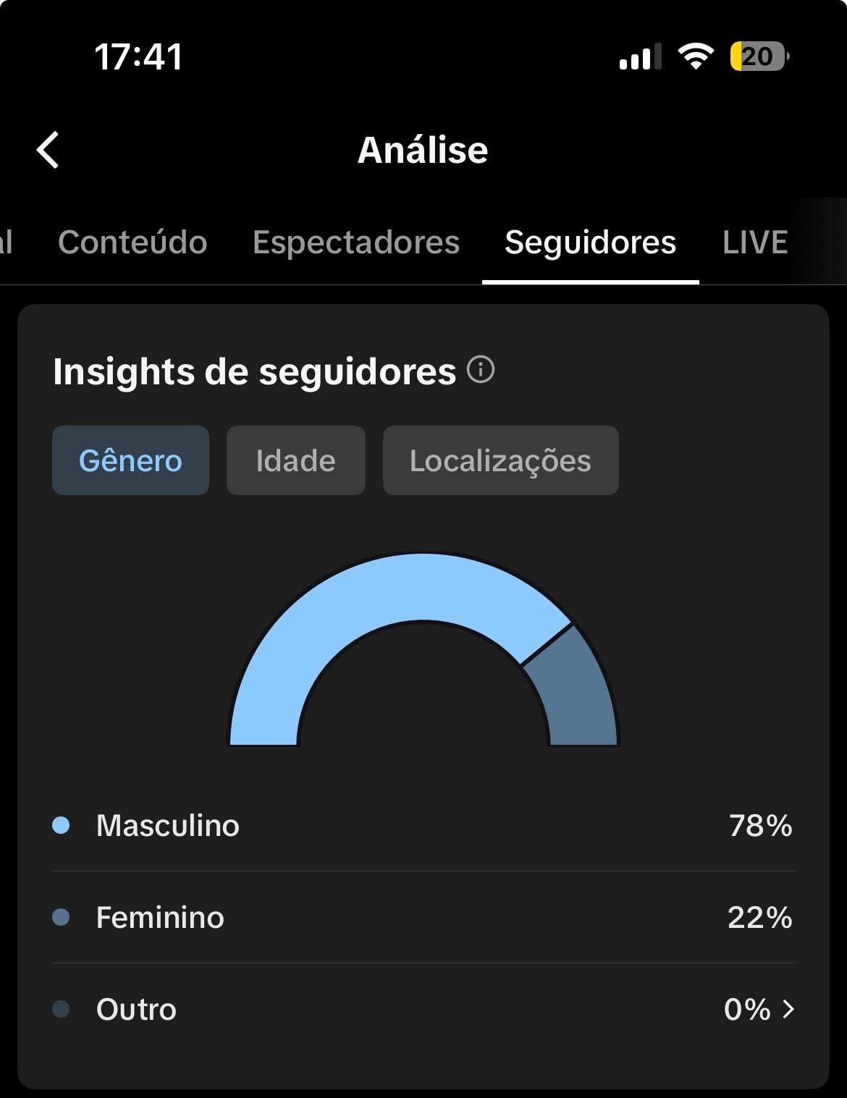
Task: Select the Localizações filter chip
Action: [x=501, y=460]
